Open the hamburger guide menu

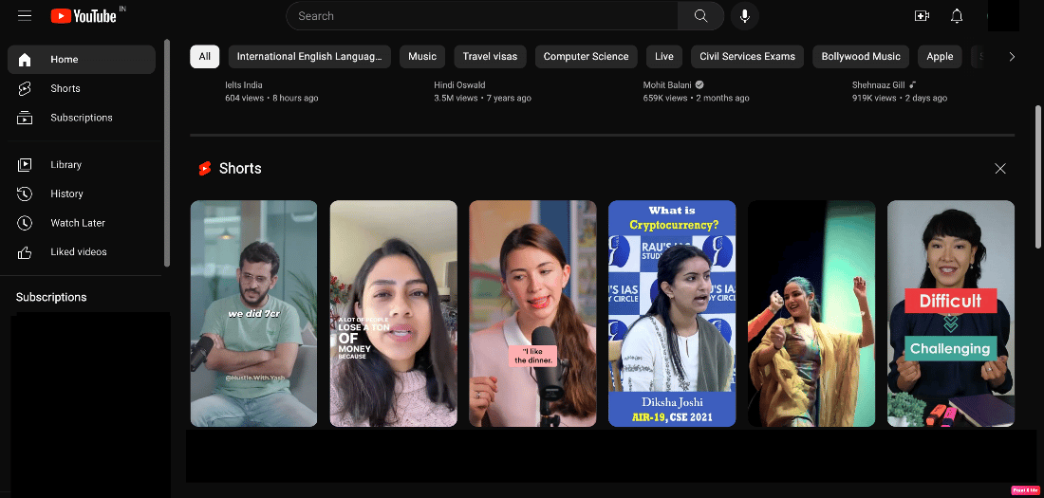point(25,15)
